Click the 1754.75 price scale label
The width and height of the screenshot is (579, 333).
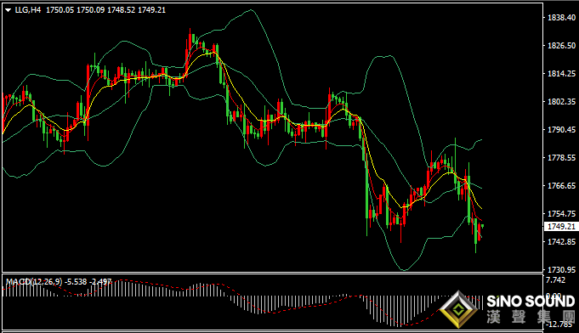coord(561,214)
